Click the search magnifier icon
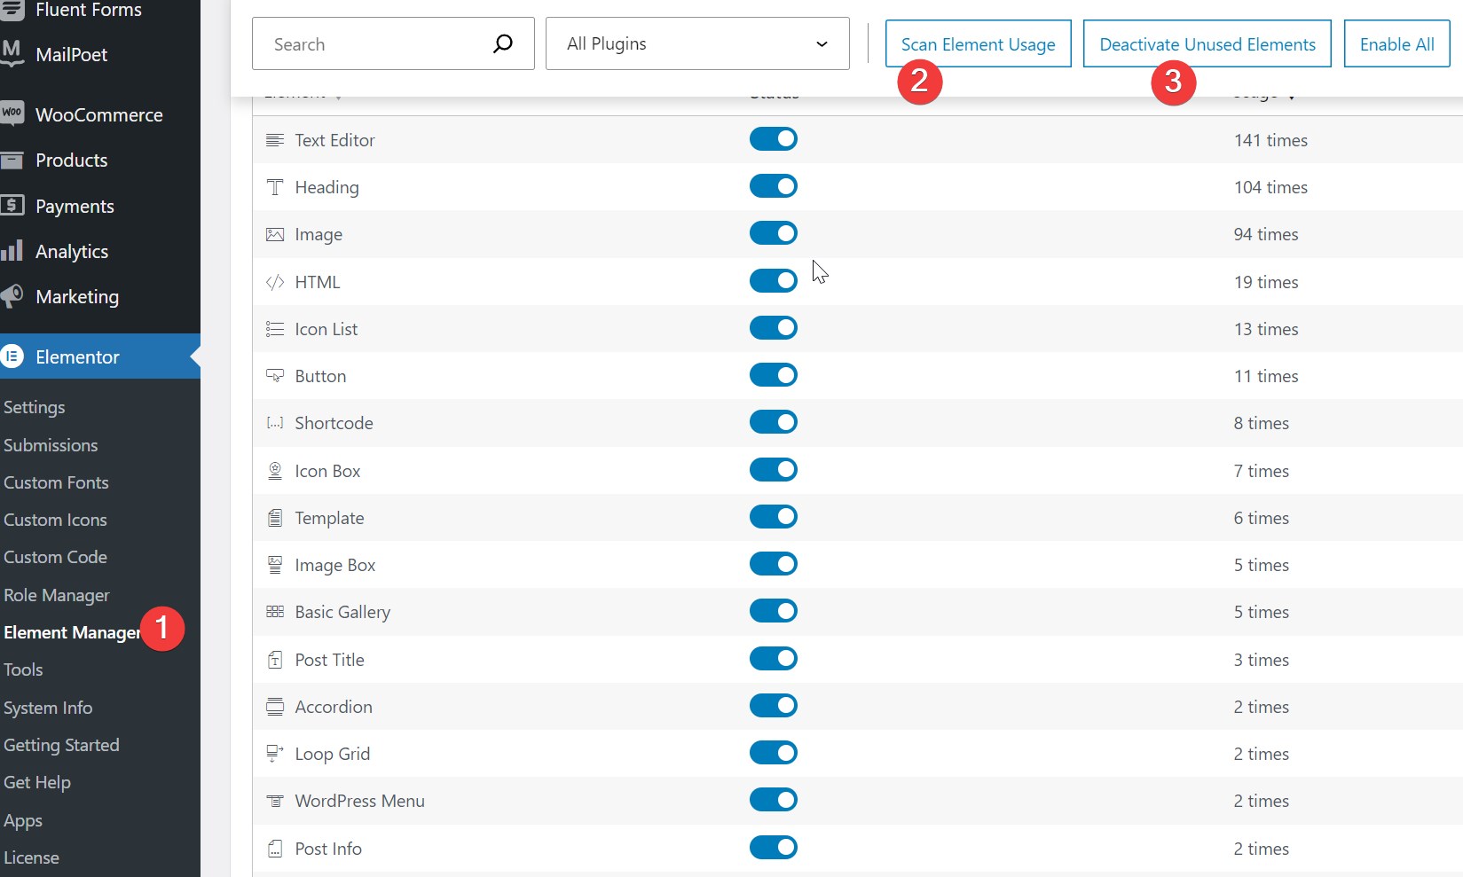This screenshot has width=1463, height=877. point(502,43)
